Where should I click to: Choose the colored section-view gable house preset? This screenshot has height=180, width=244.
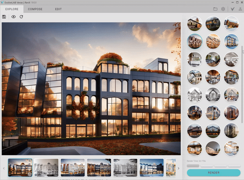pyautogui.click(x=231, y=95)
